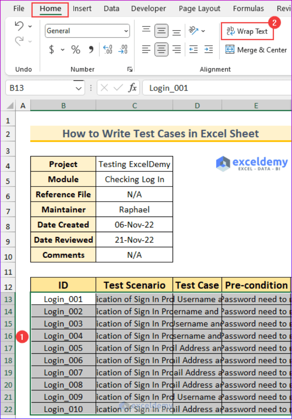The height and width of the screenshot is (419, 292).
Task: Switch to the Formulas ribbon tab
Action: coord(248,8)
